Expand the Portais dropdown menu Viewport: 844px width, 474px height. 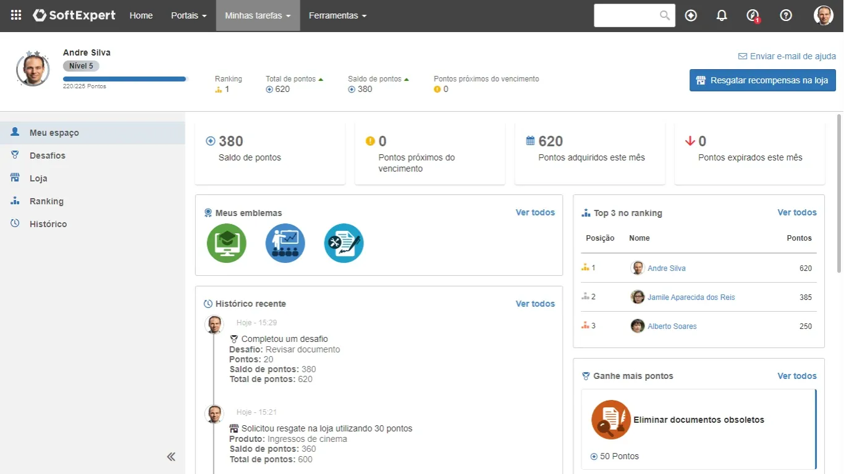pyautogui.click(x=188, y=15)
